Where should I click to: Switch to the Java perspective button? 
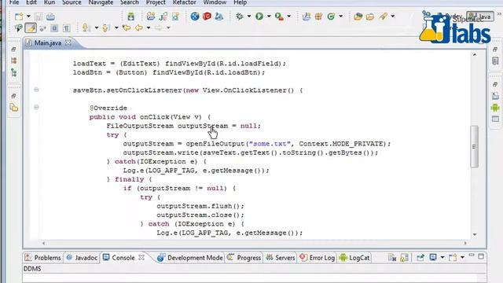point(480,17)
